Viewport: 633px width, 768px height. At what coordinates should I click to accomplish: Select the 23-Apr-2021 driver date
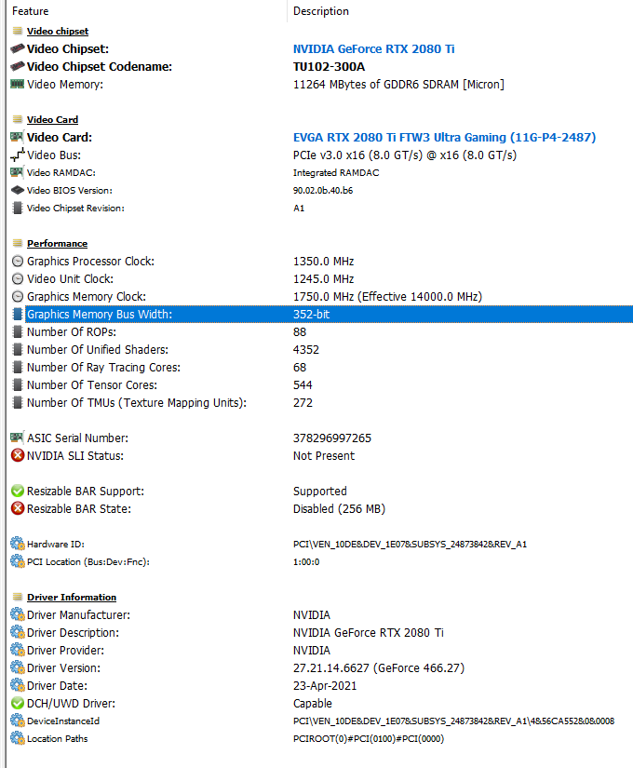pyautogui.click(x=325, y=686)
